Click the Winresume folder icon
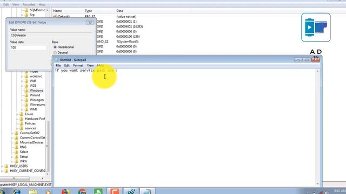This screenshot has width=346, height=194. point(26,105)
